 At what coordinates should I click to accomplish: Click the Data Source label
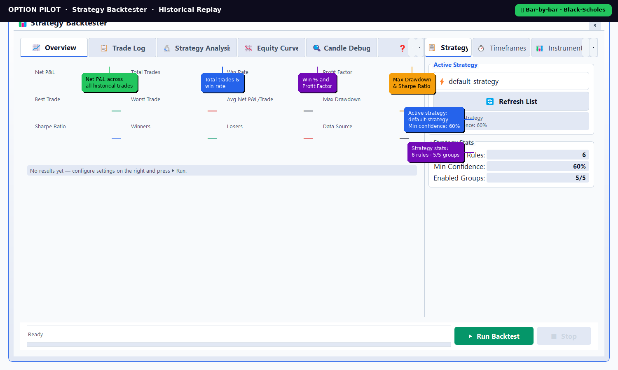(337, 126)
